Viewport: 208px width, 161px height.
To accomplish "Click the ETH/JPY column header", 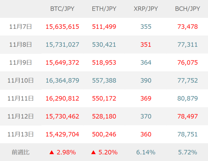I will [x=104, y=9].
